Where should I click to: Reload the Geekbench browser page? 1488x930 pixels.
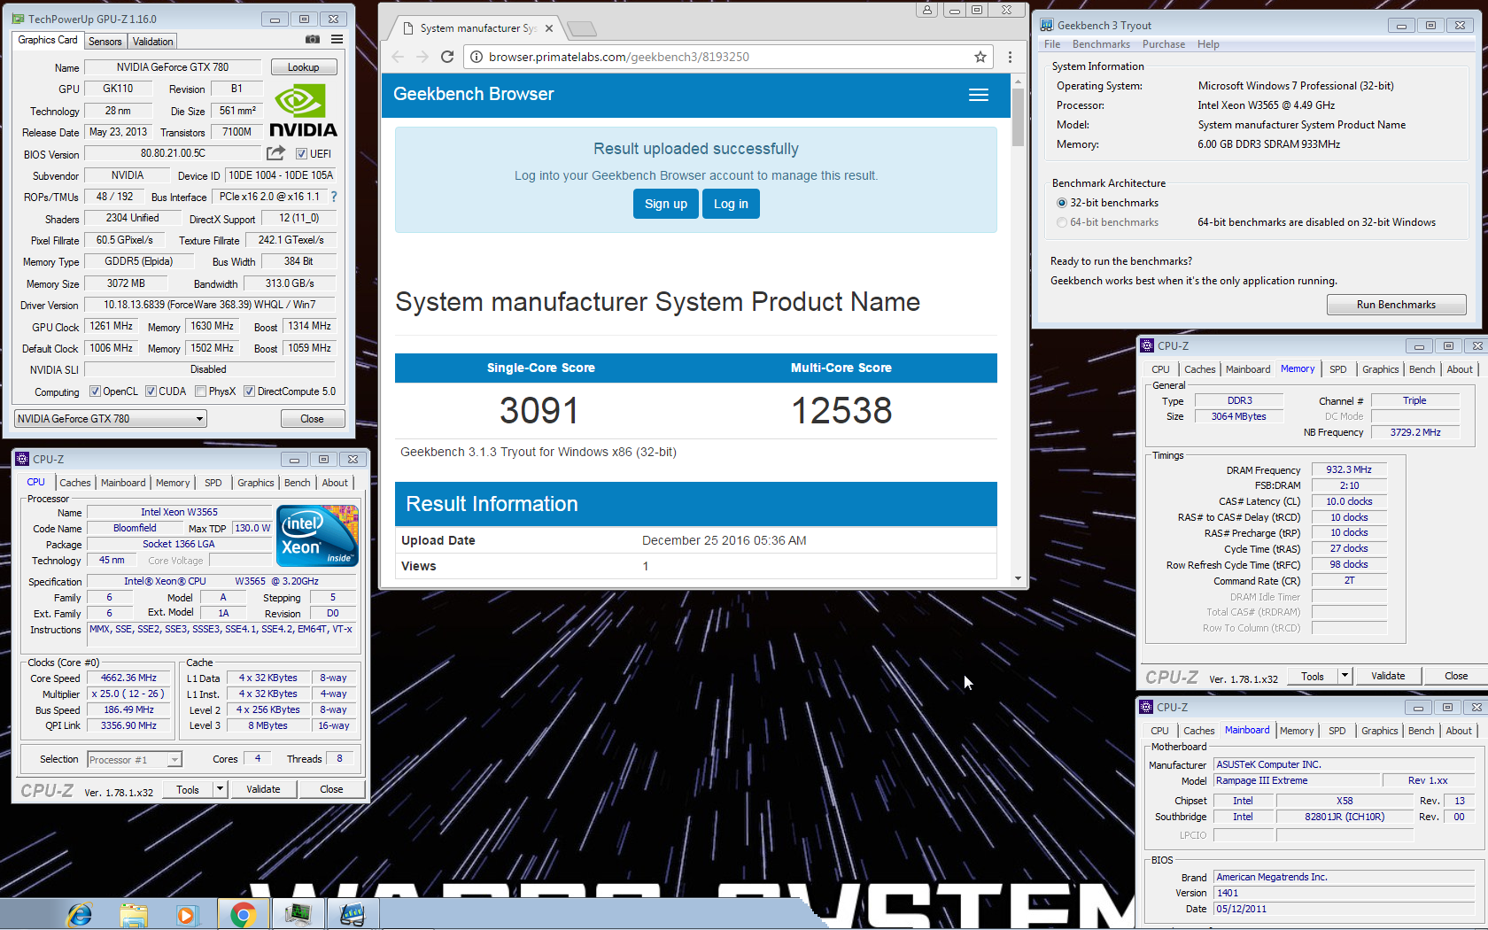coord(447,57)
